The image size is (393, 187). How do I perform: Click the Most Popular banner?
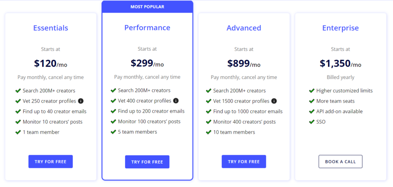pos(147,7)
